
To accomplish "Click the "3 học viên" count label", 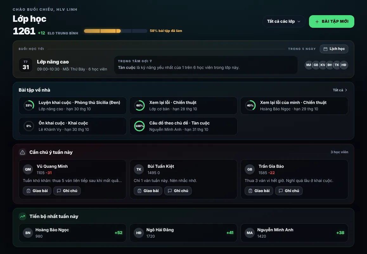I will pyautogui.click(x=339, y=152).
